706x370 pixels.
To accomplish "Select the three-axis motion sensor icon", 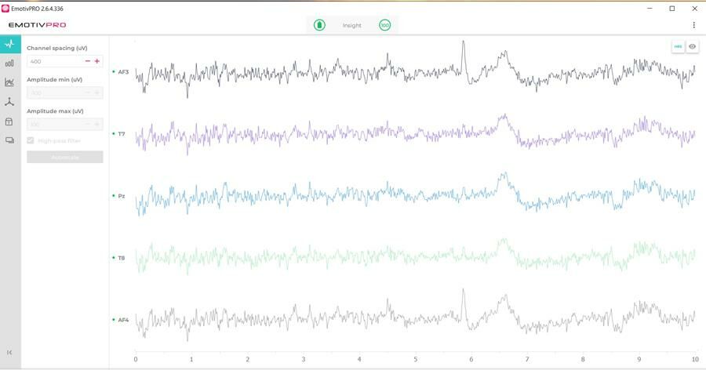I will point(9,102).
